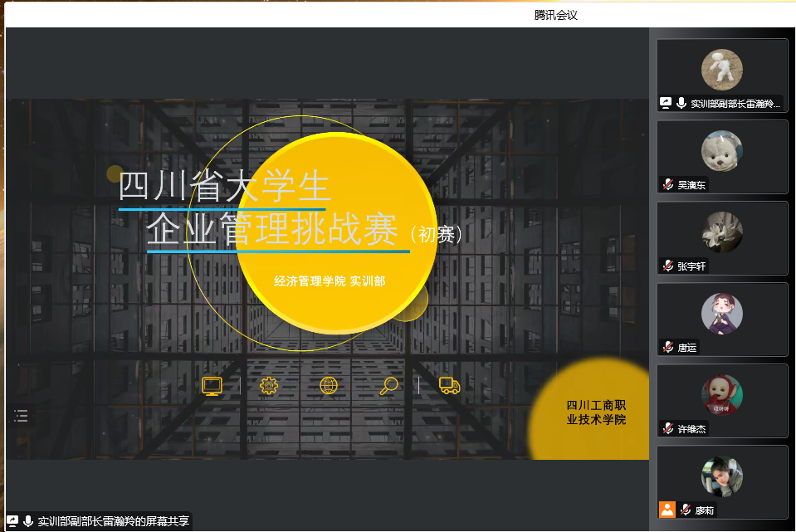The image size is (796, 532).
Task: Select 唐运's cartoon avatar tile
Action: tap(721, 314)
